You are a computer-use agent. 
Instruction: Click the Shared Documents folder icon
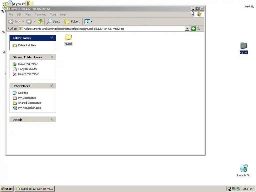pos(15,103)
